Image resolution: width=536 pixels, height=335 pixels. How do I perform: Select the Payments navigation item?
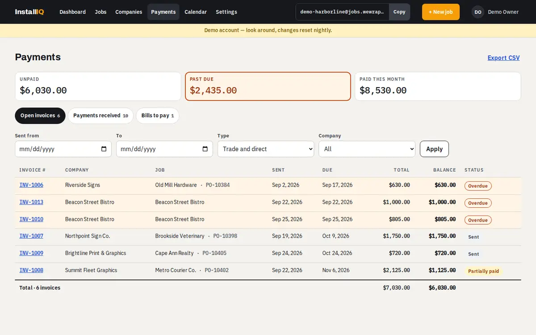[x=163, y=12]
